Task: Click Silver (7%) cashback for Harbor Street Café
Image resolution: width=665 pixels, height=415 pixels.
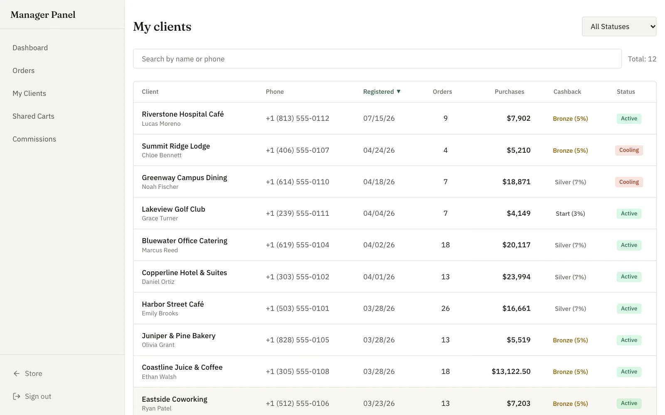Action: pos(570,309)
